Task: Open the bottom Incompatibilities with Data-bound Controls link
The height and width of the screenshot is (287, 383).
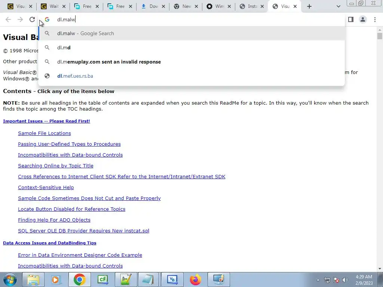Action: 70,266
